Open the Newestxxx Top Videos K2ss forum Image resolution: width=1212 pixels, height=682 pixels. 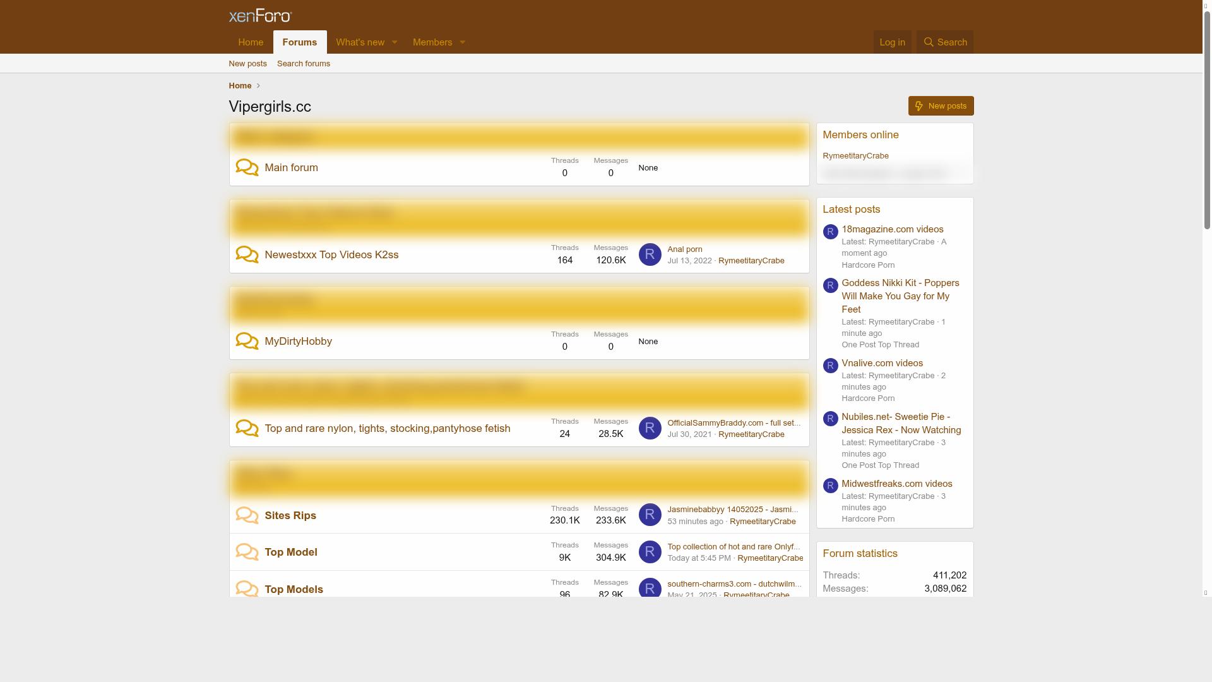coord(331,255)
